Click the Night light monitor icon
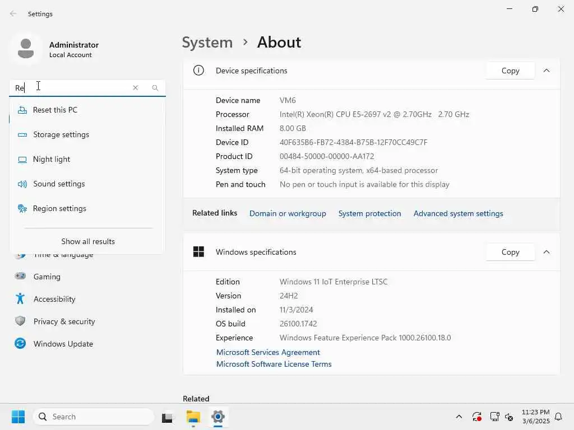This screenshot has width=574, height=430. (x=22, y=160)
